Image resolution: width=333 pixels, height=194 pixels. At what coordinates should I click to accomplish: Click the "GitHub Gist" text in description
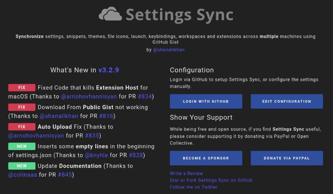[166, 42]
